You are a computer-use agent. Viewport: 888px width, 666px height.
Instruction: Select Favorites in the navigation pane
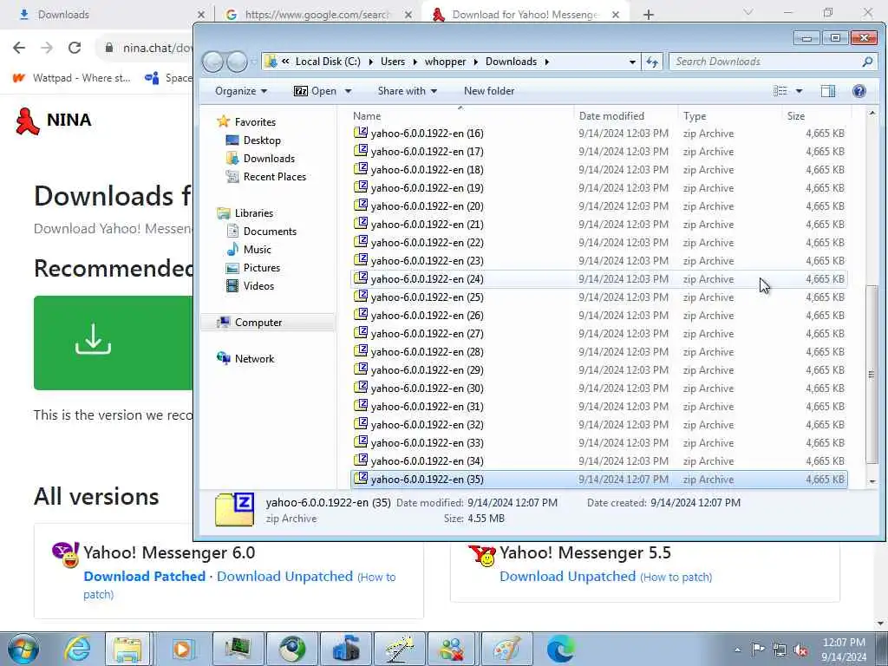pyautogui.click(x=255, y=122)
